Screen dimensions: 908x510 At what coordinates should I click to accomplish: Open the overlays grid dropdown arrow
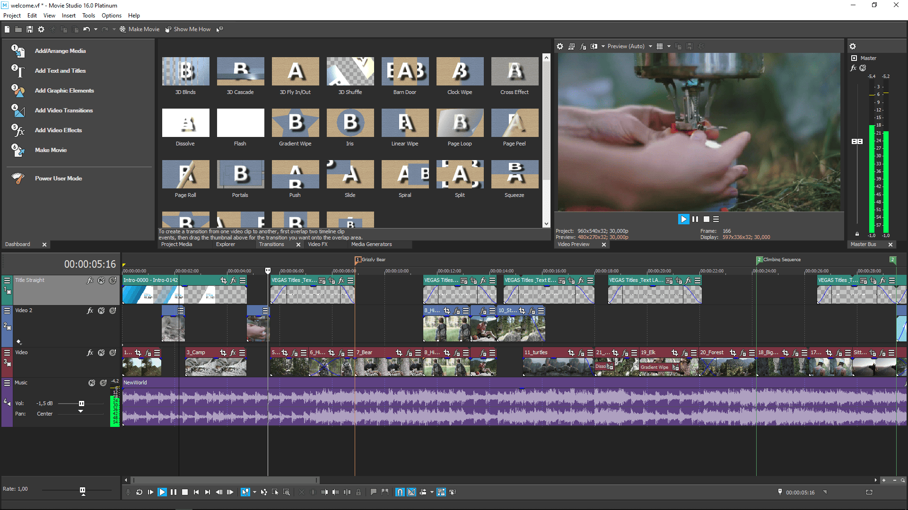pyautogui.click(x=669, y=46)
